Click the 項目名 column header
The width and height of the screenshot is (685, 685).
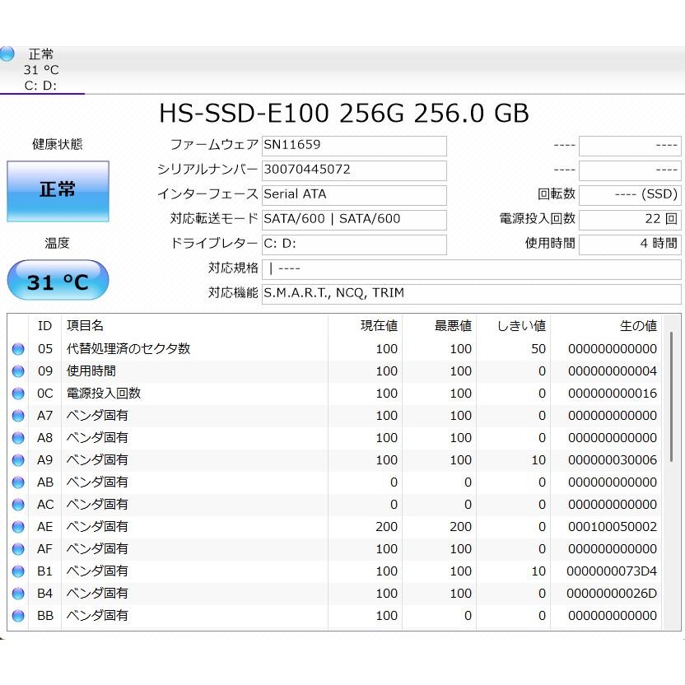[194, 326]
